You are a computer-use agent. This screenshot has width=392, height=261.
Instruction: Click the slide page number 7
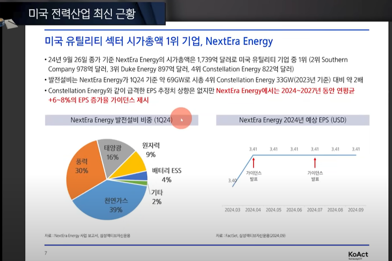point(46,253)
